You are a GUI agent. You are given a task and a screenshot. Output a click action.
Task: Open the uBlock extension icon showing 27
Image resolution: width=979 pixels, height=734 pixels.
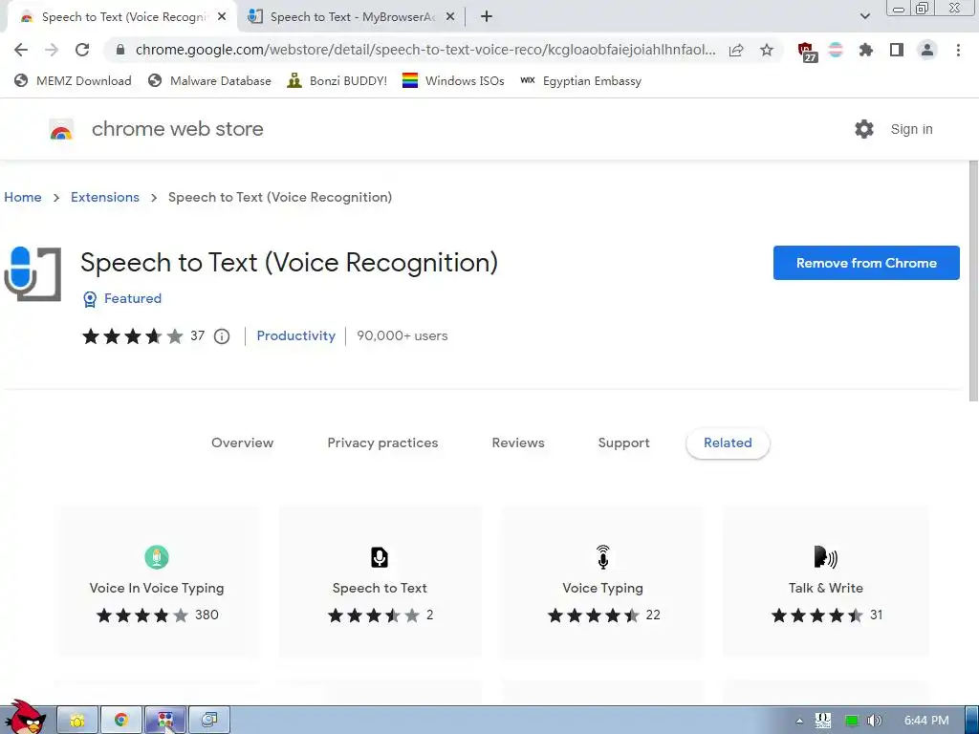click(807, 52)
